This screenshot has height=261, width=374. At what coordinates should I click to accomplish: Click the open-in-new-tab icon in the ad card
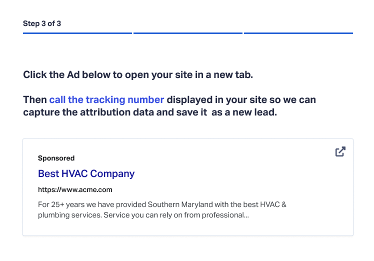340,151
